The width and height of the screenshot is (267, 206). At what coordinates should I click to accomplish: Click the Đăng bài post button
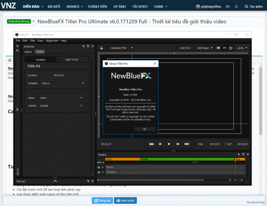pos(103,201)
